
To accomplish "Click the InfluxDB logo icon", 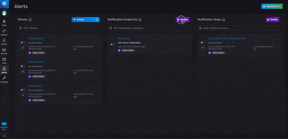I will point(4,4).
